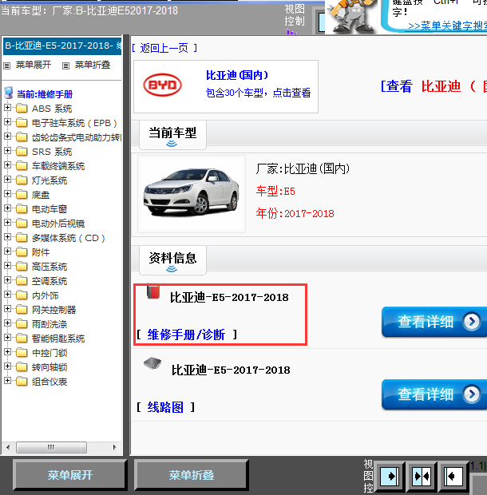Expand the 车载终端系统 node
Screen dimensions: 487x495
coord(7,165)
